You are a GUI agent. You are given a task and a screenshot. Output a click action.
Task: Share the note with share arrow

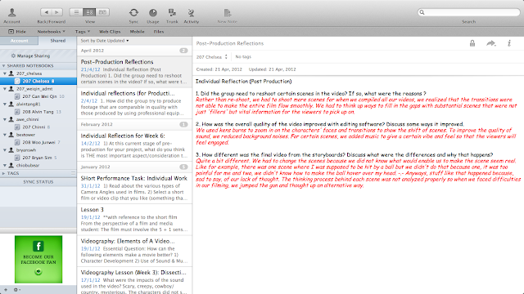point(491,43)
